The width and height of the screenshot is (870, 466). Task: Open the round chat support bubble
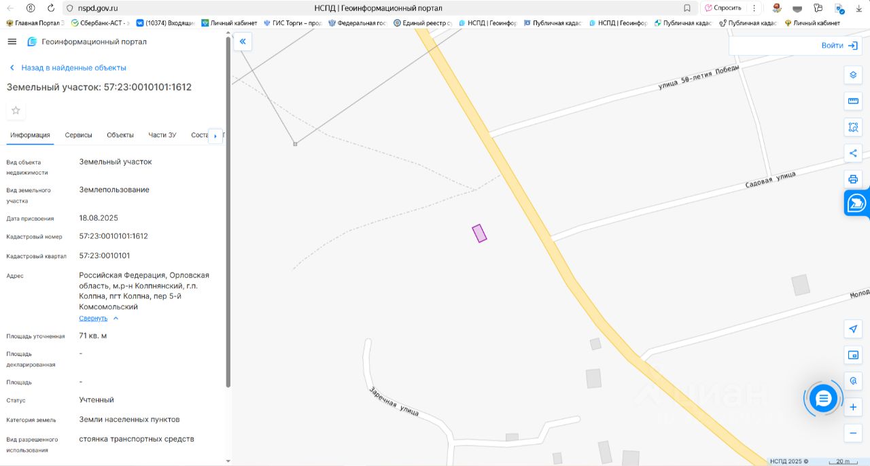[823, 398]
